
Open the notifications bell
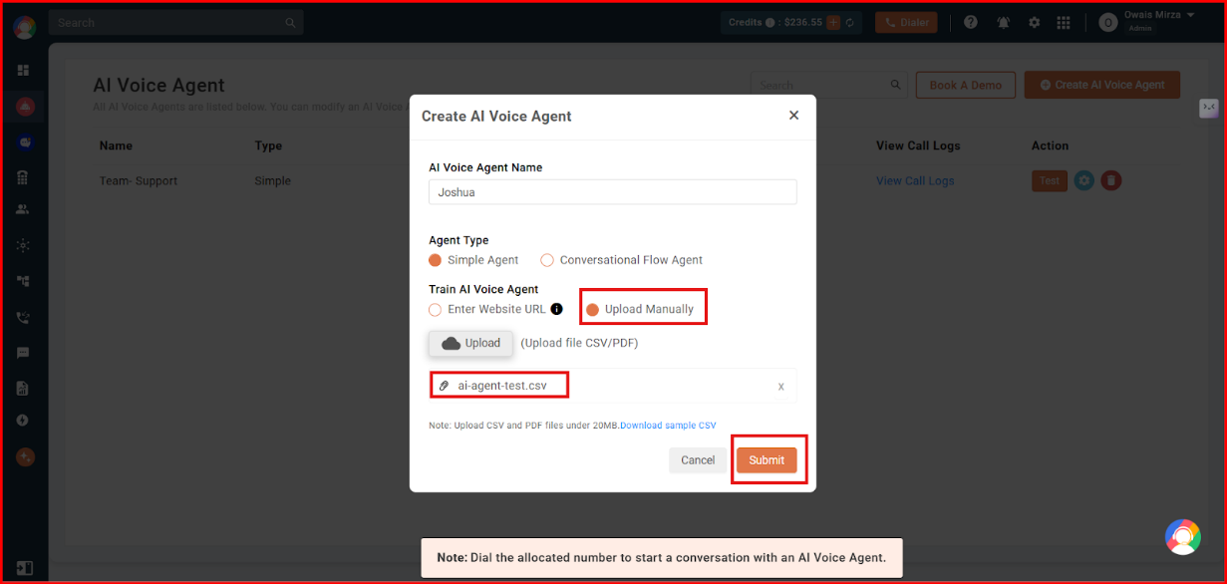point(1004,22)
